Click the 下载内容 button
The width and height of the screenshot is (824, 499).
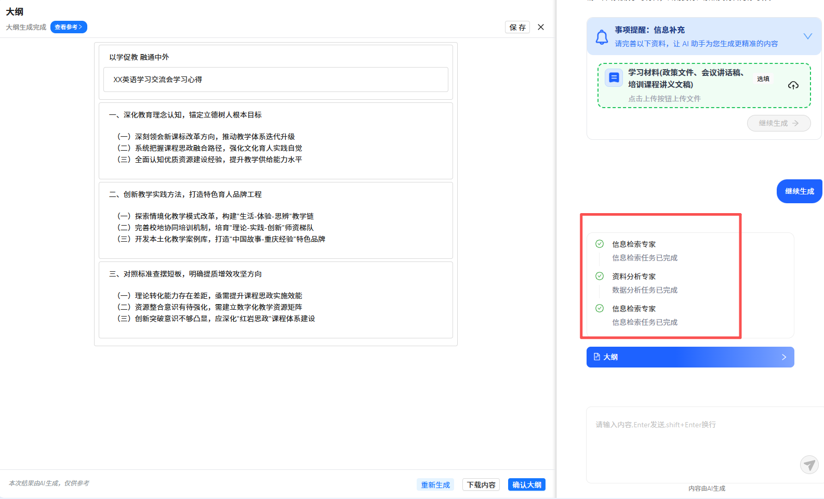(481, 484)
